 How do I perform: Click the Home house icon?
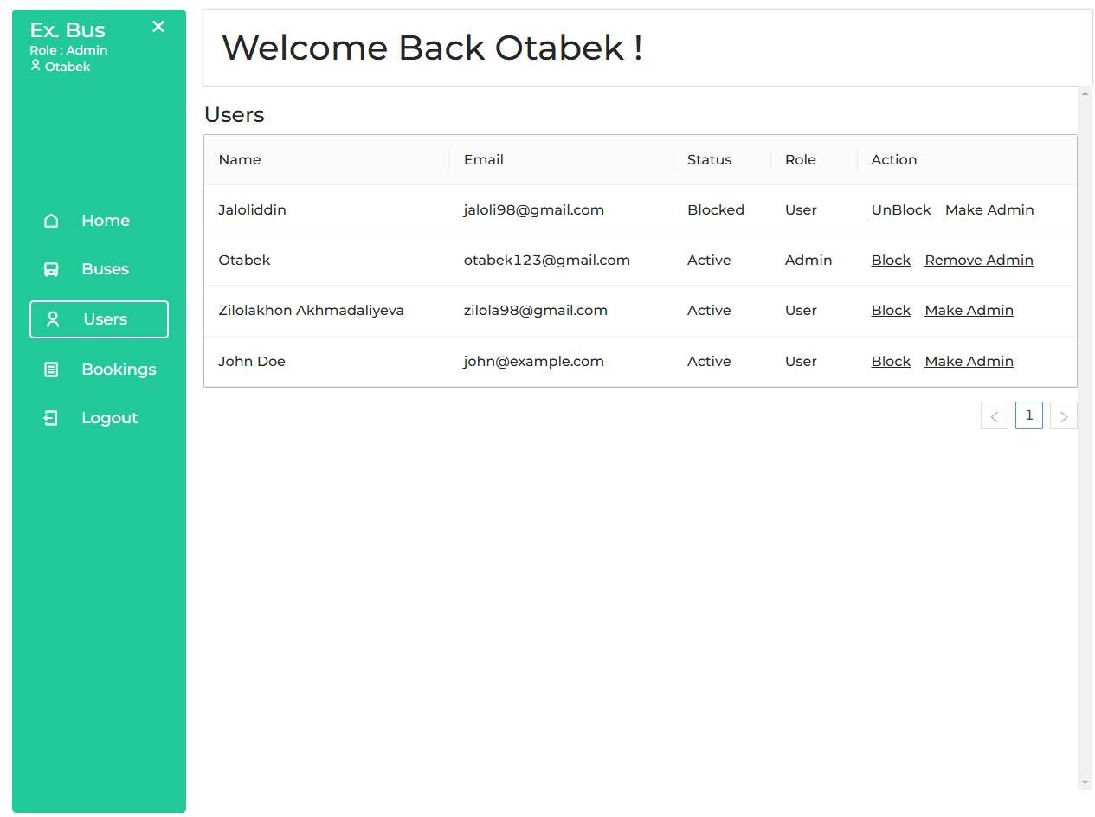[51, 221]
